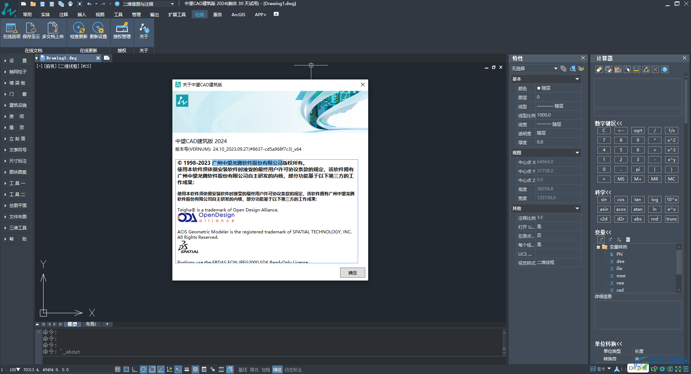Screen dimensions: 691x374
Task: Collapse the 变量样例 tree folder
Action: point(598,247)
